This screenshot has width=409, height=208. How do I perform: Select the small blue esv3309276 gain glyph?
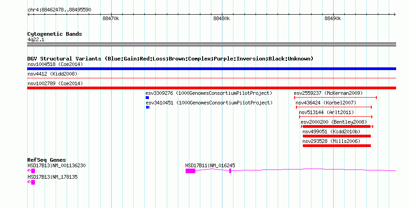pos(147,98)
